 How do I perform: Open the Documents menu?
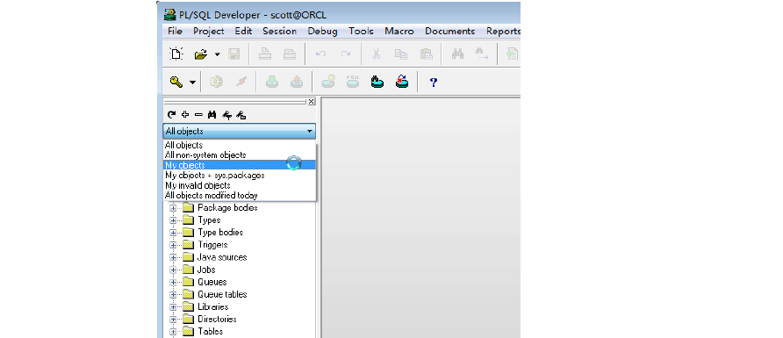(x=450, y=31)
